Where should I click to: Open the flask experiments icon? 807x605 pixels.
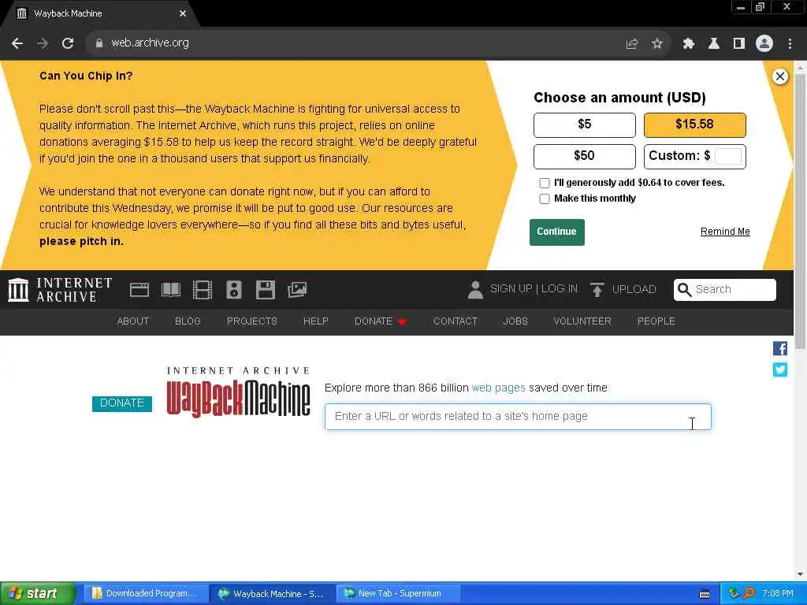(713, 44)
